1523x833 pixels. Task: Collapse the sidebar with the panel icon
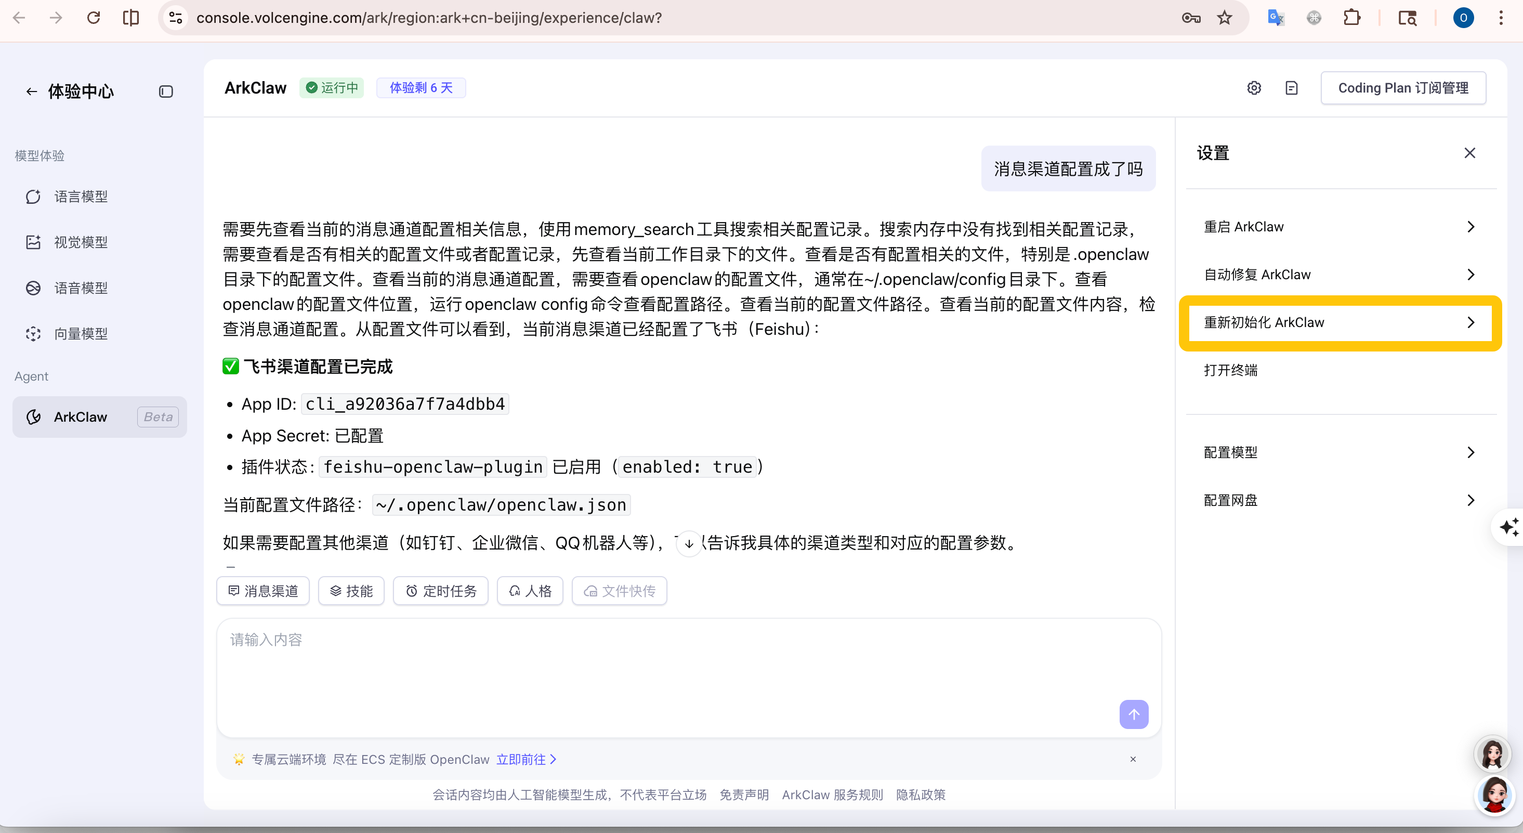click(x=165, y=91)
